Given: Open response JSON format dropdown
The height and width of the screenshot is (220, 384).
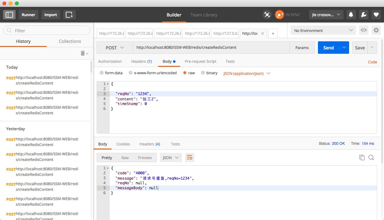Looking at the screenshot, I should point(171,158).
